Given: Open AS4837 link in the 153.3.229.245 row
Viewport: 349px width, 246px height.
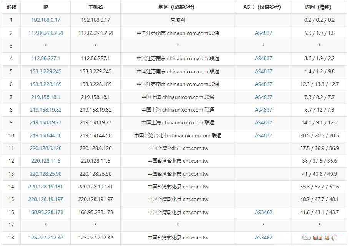Looking at the screenshot, I should point(264,71).
